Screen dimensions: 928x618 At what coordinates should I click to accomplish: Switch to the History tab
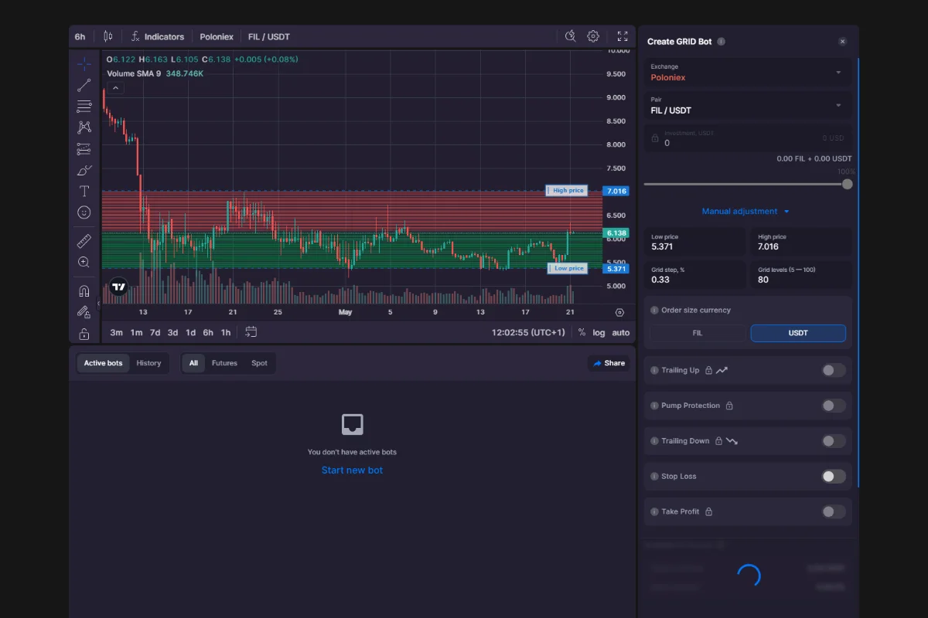148,363
